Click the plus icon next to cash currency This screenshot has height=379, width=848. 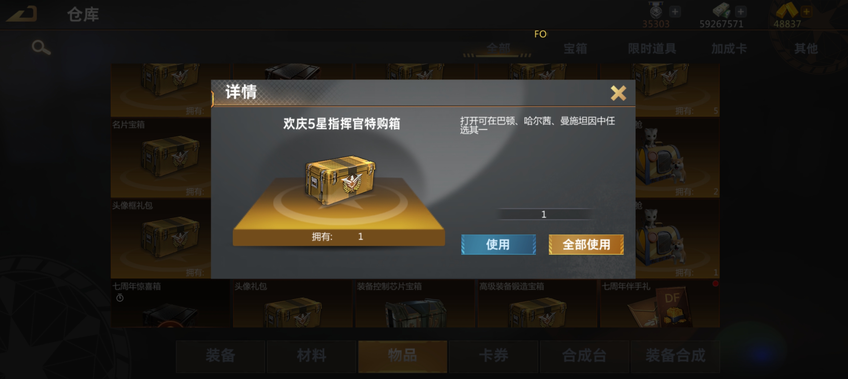point(741,12)
